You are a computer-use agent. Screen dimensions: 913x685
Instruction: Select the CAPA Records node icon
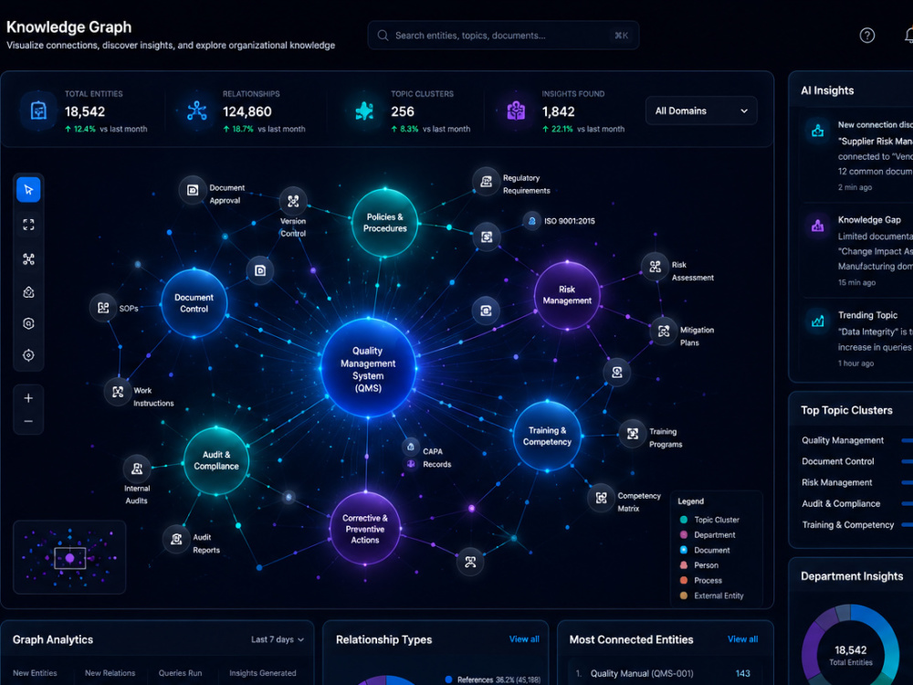click(411, 447)
